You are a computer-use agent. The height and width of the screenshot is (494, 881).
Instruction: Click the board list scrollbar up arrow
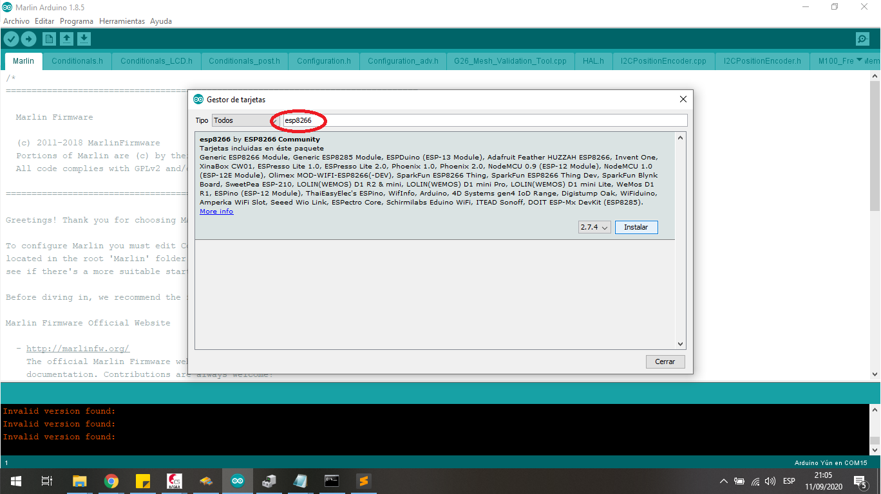pyautogui.click(x=681, y=137)
